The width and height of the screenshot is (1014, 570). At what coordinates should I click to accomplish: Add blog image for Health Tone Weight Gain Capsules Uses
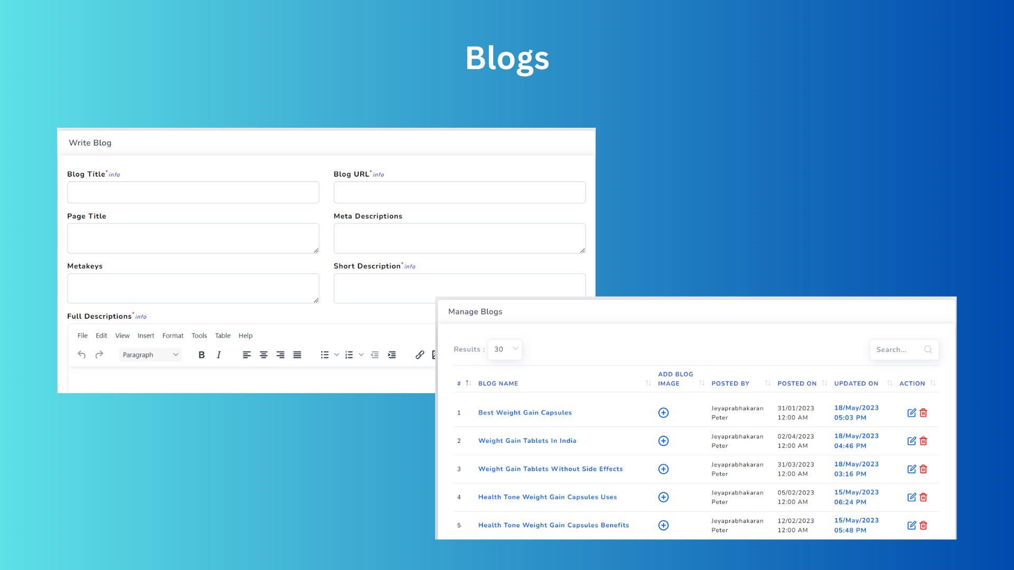pyautogui.click(x=663, y=497)
